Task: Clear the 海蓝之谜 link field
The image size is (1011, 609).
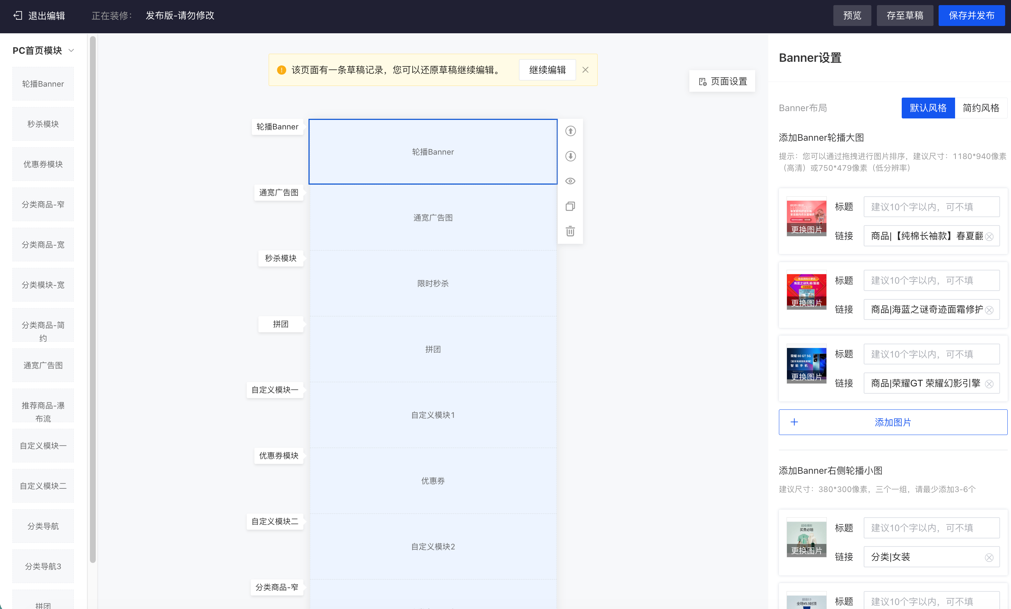Action: coord(989,310)
